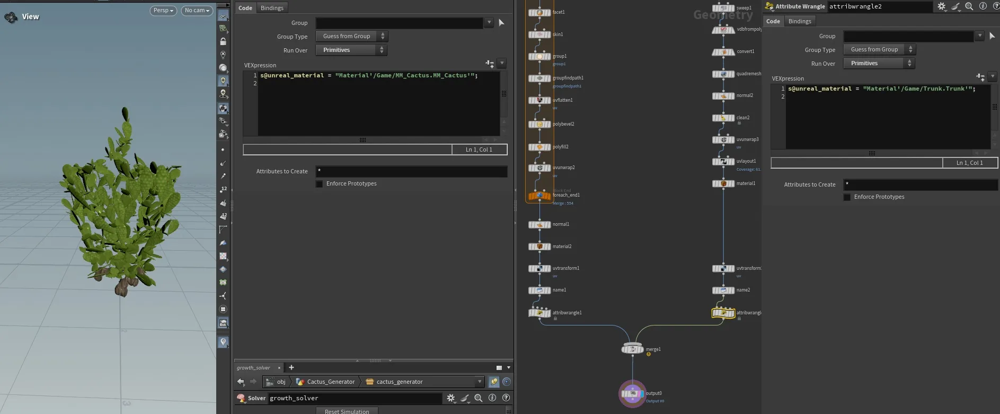Viewport: 1000px width, 414px height.
Task: Click the padlock icon in the viewport display toolbar
Action: [223, 41]
